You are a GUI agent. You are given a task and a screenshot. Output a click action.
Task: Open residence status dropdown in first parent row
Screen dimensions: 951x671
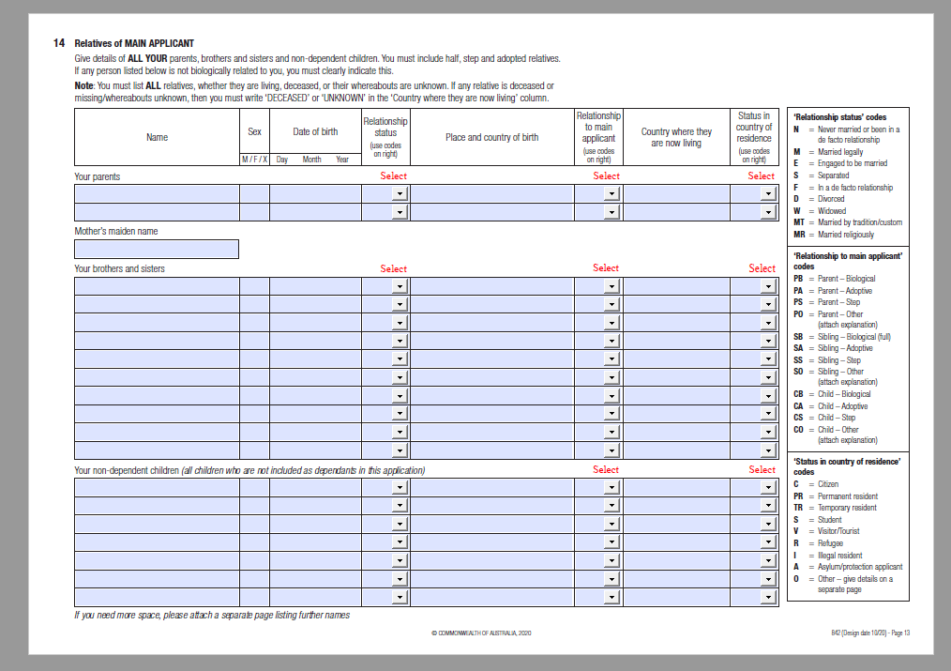point(768,193)
